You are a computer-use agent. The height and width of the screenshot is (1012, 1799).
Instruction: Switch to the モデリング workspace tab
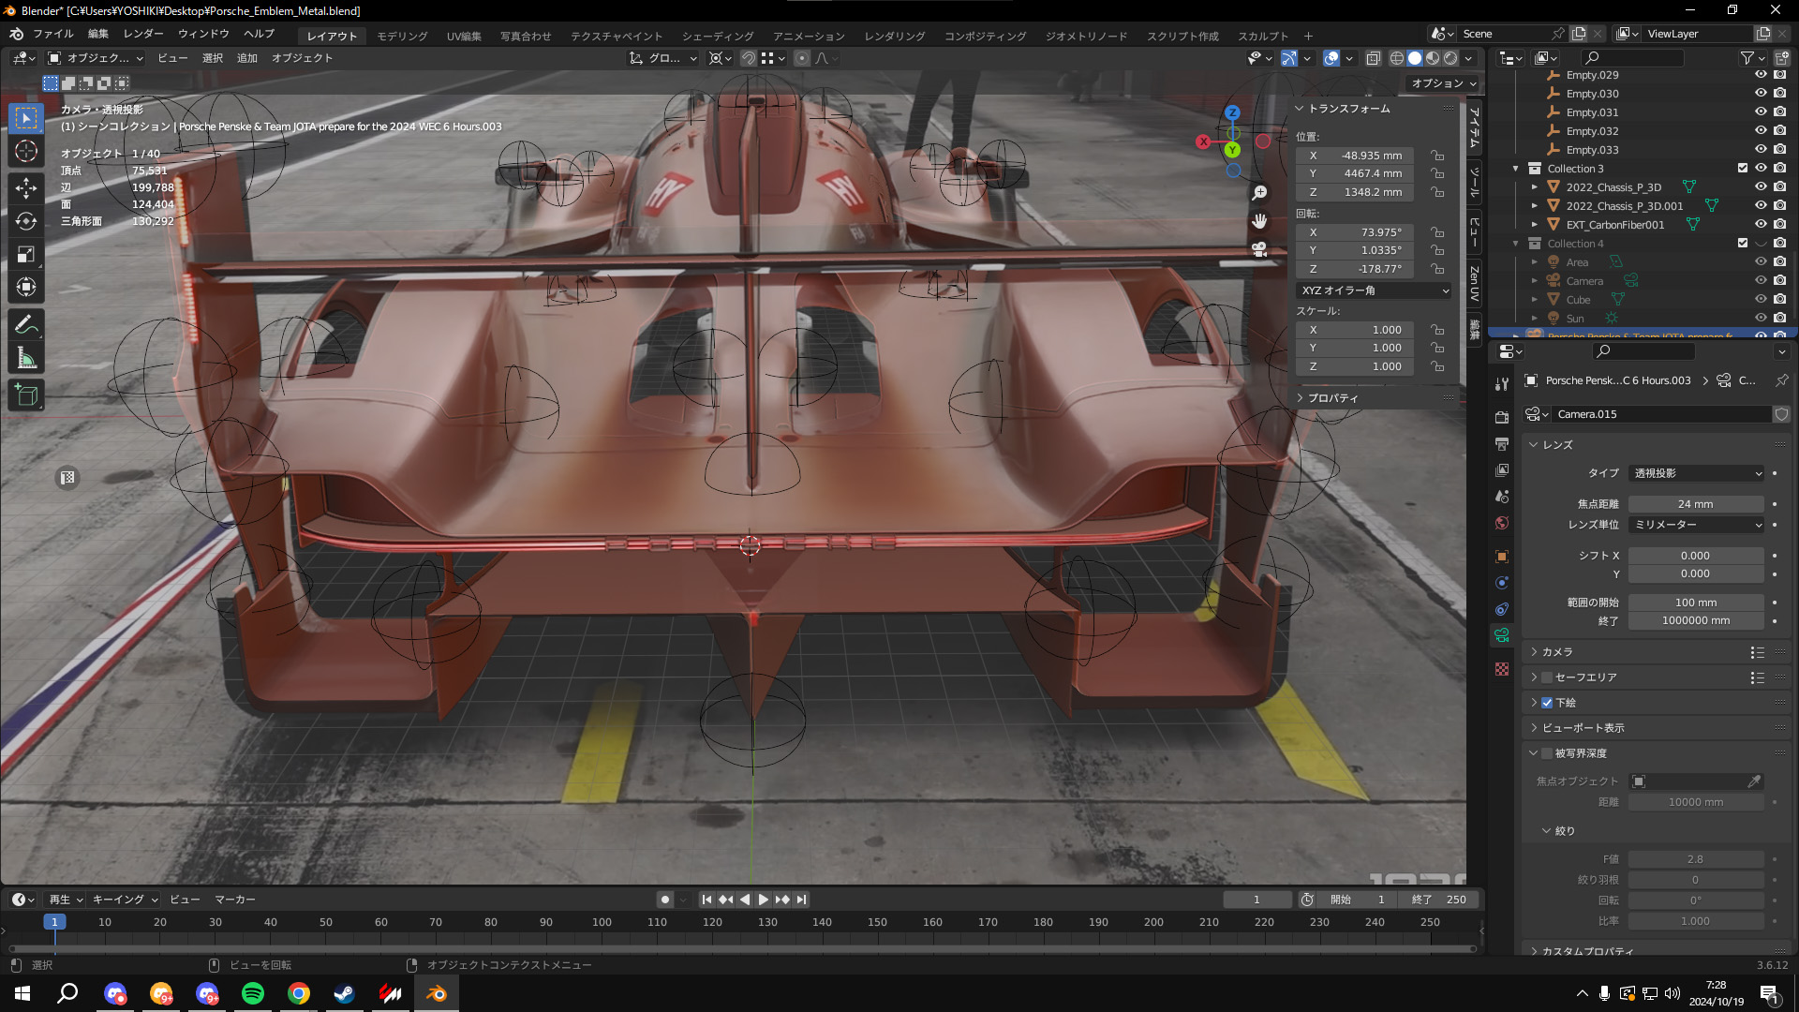pos(403,37)
